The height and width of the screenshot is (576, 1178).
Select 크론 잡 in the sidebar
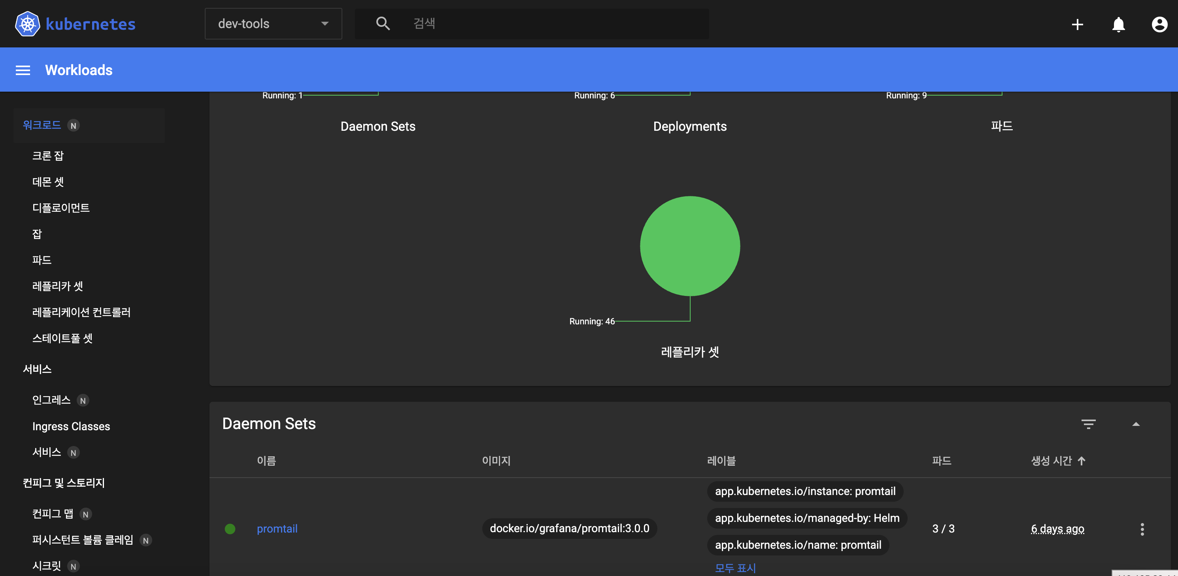(48, 156)
